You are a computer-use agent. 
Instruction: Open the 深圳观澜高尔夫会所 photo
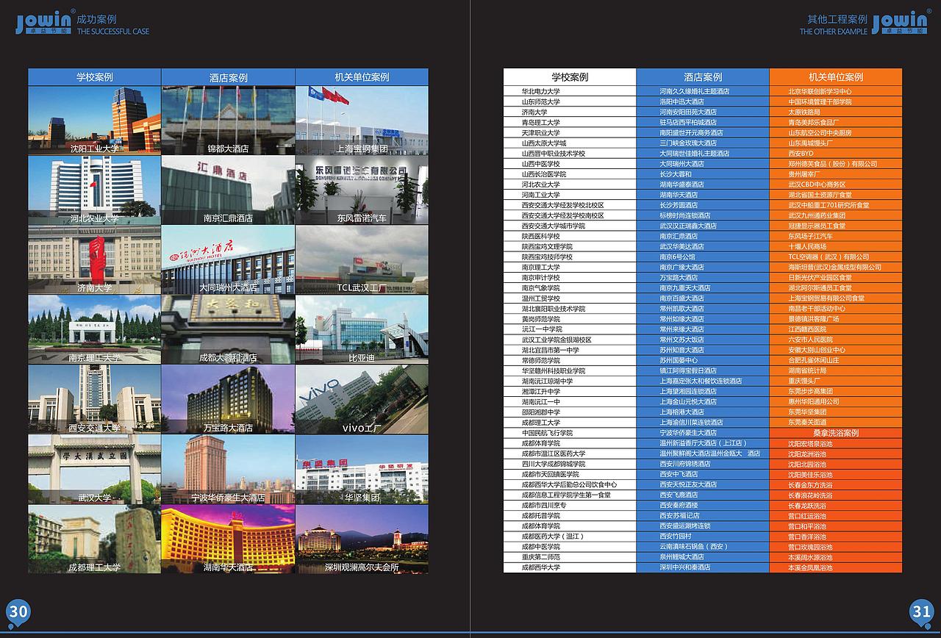pos(362,540)
